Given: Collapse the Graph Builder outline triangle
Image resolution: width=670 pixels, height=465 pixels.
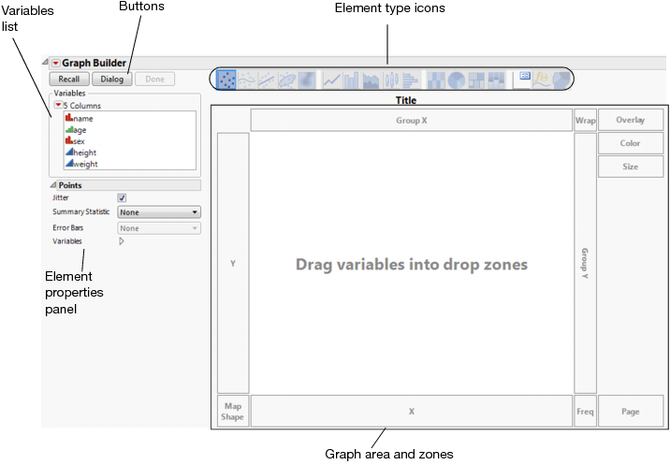Looking at the screenshot, I should (x=45, y=62).
